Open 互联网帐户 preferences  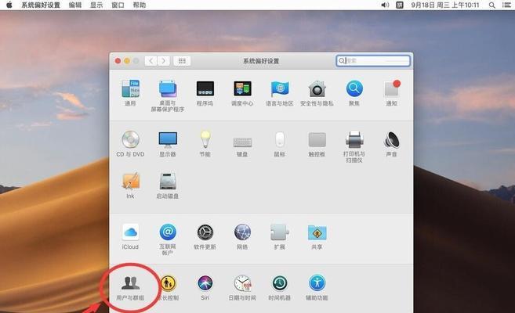click(x=168, y=239)
